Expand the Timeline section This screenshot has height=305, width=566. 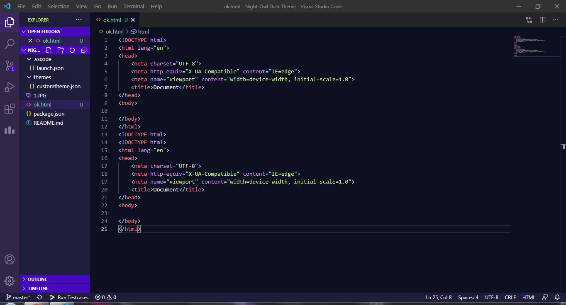tap(54, 288)
